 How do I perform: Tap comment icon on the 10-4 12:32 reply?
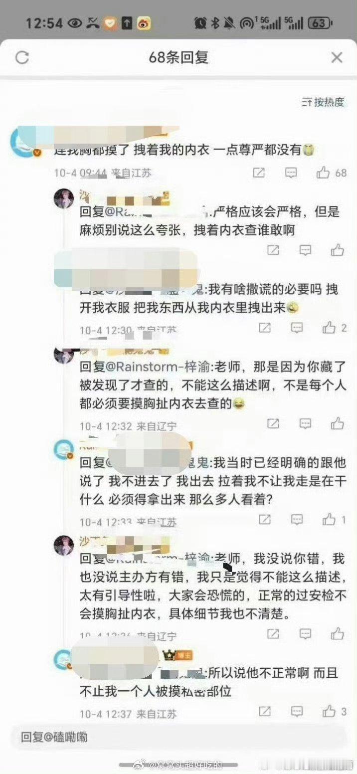[x=305, y=424]
